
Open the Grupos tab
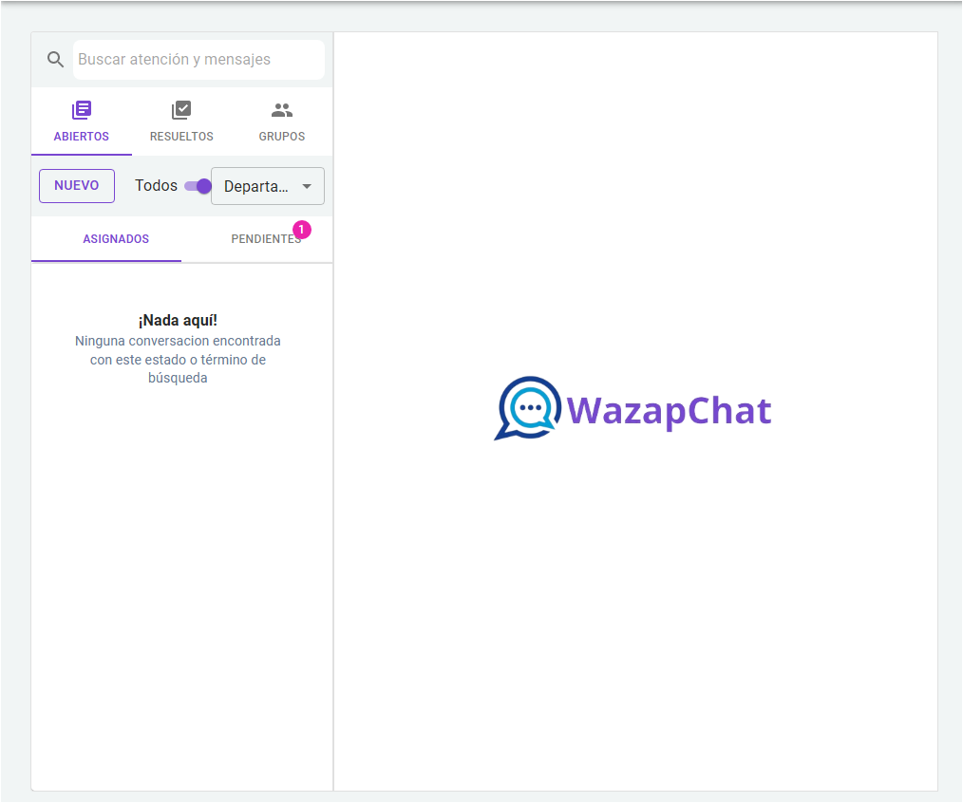[282, 121]
